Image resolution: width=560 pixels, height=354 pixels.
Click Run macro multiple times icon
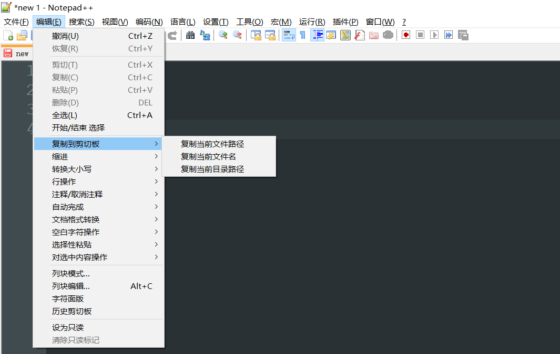(449, 35)
